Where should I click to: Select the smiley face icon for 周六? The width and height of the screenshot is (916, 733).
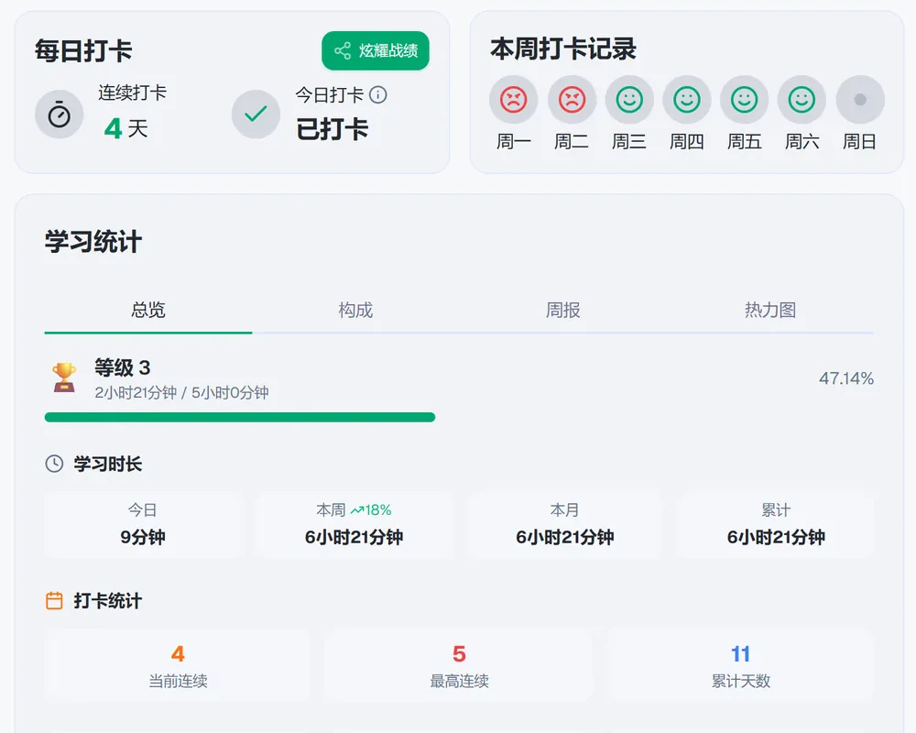click(801, 99)
